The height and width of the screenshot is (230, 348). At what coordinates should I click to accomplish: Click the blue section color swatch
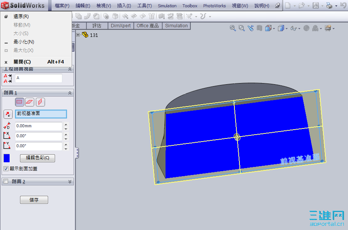click(x=7, y=158)
